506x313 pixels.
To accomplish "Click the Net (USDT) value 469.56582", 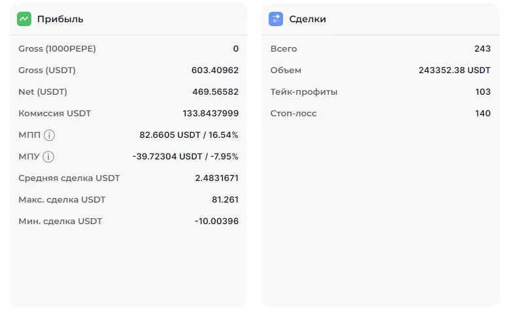I will pyautogui.click(x=215, y=91).
